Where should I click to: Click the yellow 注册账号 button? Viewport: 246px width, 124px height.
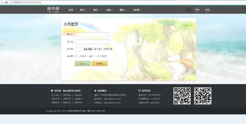[100, 63]
